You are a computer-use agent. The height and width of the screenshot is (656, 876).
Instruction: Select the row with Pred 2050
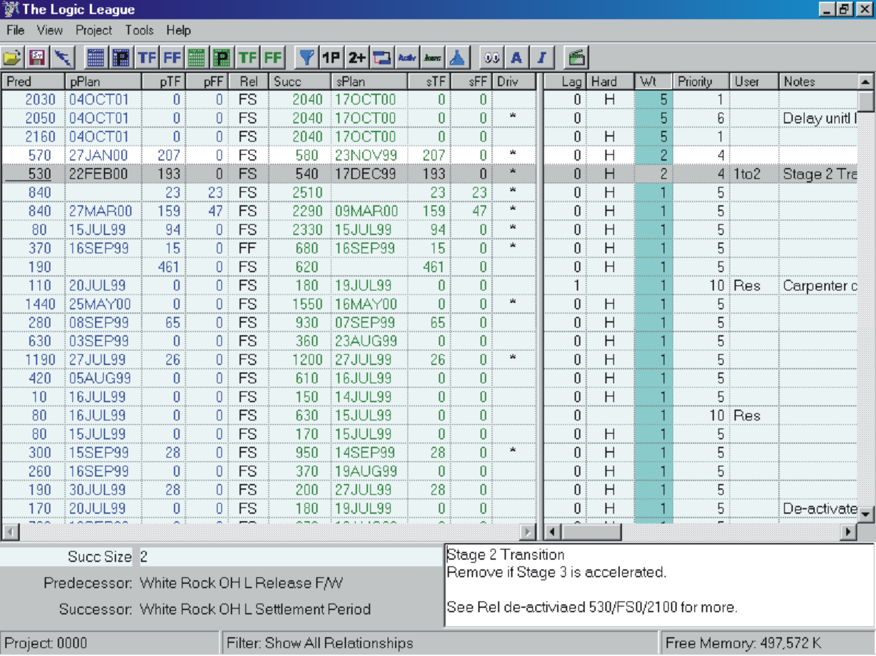[430, 118]
